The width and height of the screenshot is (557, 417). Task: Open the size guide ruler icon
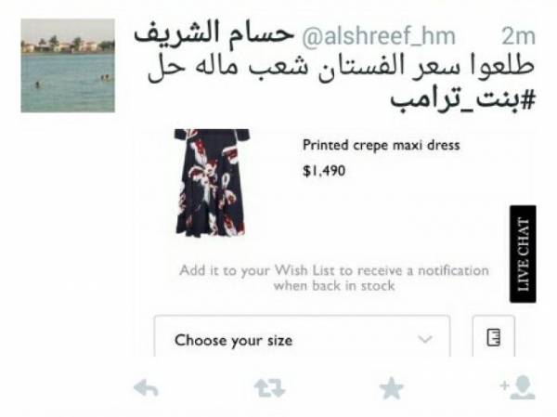click(494, 337)
